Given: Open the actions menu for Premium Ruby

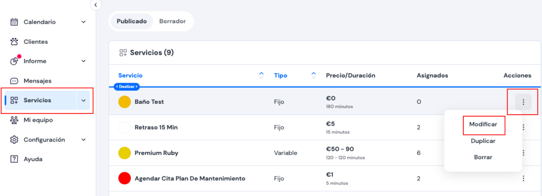Looking at the screenshot, I should 523,153.
